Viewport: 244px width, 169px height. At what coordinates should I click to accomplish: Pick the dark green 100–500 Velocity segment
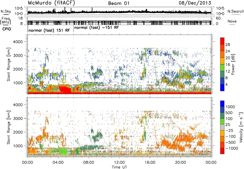222,116
